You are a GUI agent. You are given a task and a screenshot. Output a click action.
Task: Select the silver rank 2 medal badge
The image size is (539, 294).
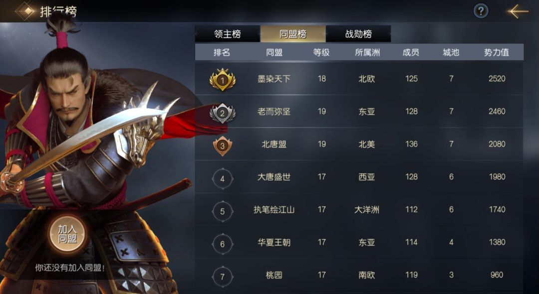coord(223,113)
